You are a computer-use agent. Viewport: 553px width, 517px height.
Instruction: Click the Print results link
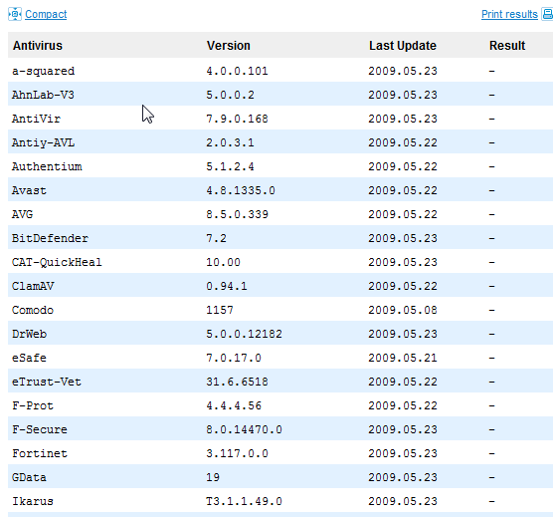(509, 14)
